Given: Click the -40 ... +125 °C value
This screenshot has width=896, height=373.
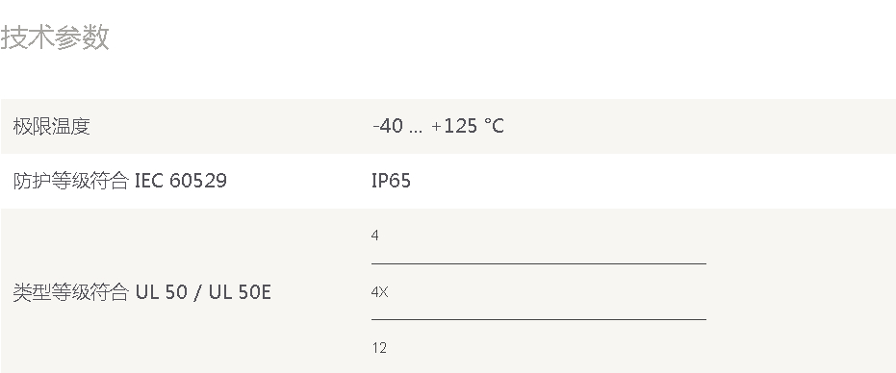Looking at the screenshot, I should point(438,126).
